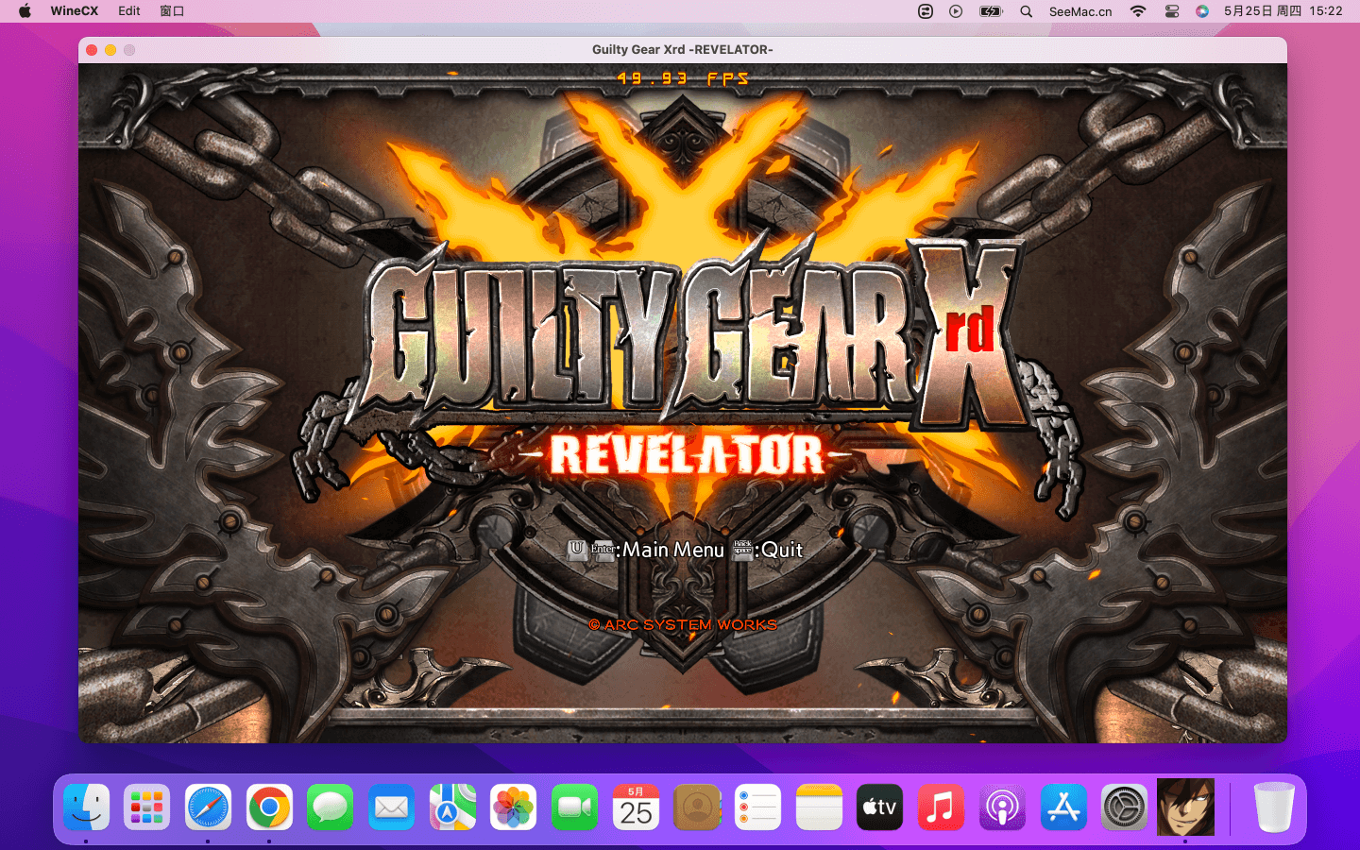
Task: Click the Quit prompt on title screen
Action: click(x=781, y=550)
